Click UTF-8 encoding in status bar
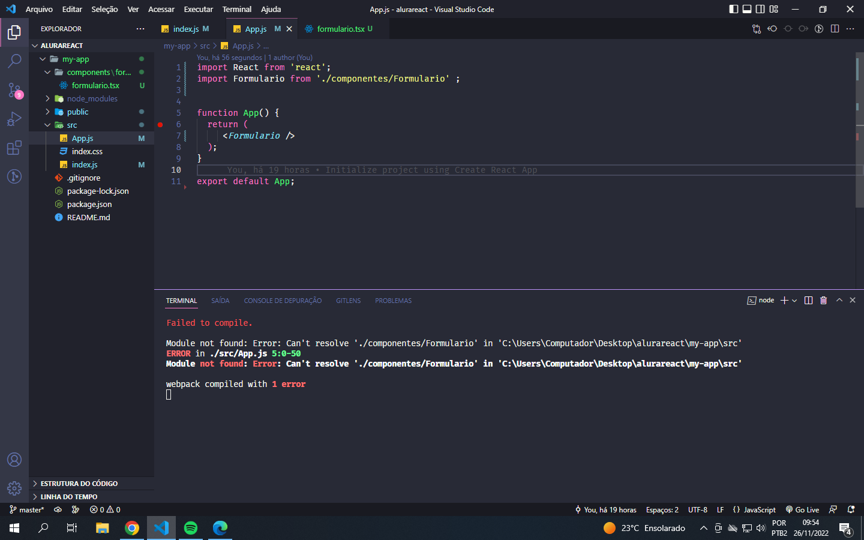This screenshot has width=864, height=540. pos(698,509)
